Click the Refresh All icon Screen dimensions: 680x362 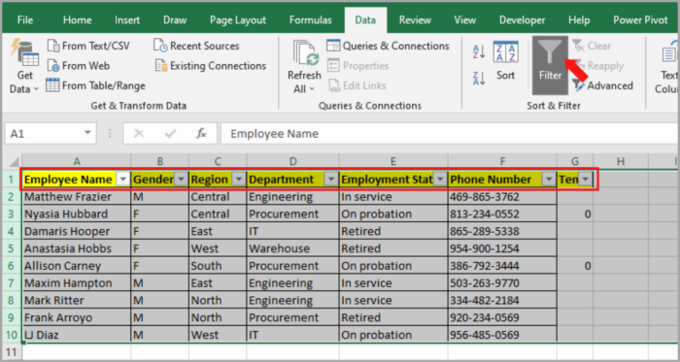(305, 53)
